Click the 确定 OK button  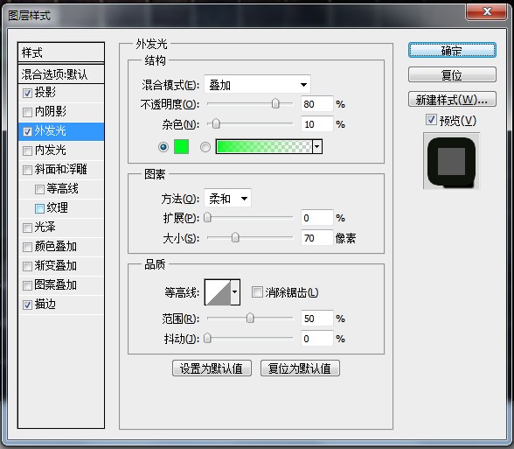pyautogui.click(x=452, y=51)
